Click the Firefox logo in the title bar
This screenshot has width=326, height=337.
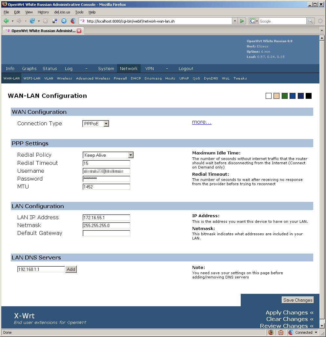[4, 4]
